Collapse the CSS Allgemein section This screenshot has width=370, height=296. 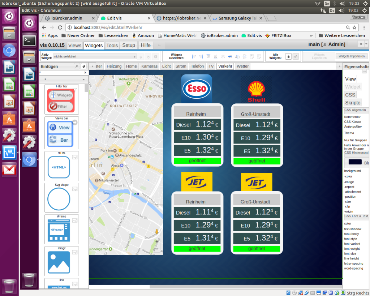pyautogui.click(x=356, y=110)
